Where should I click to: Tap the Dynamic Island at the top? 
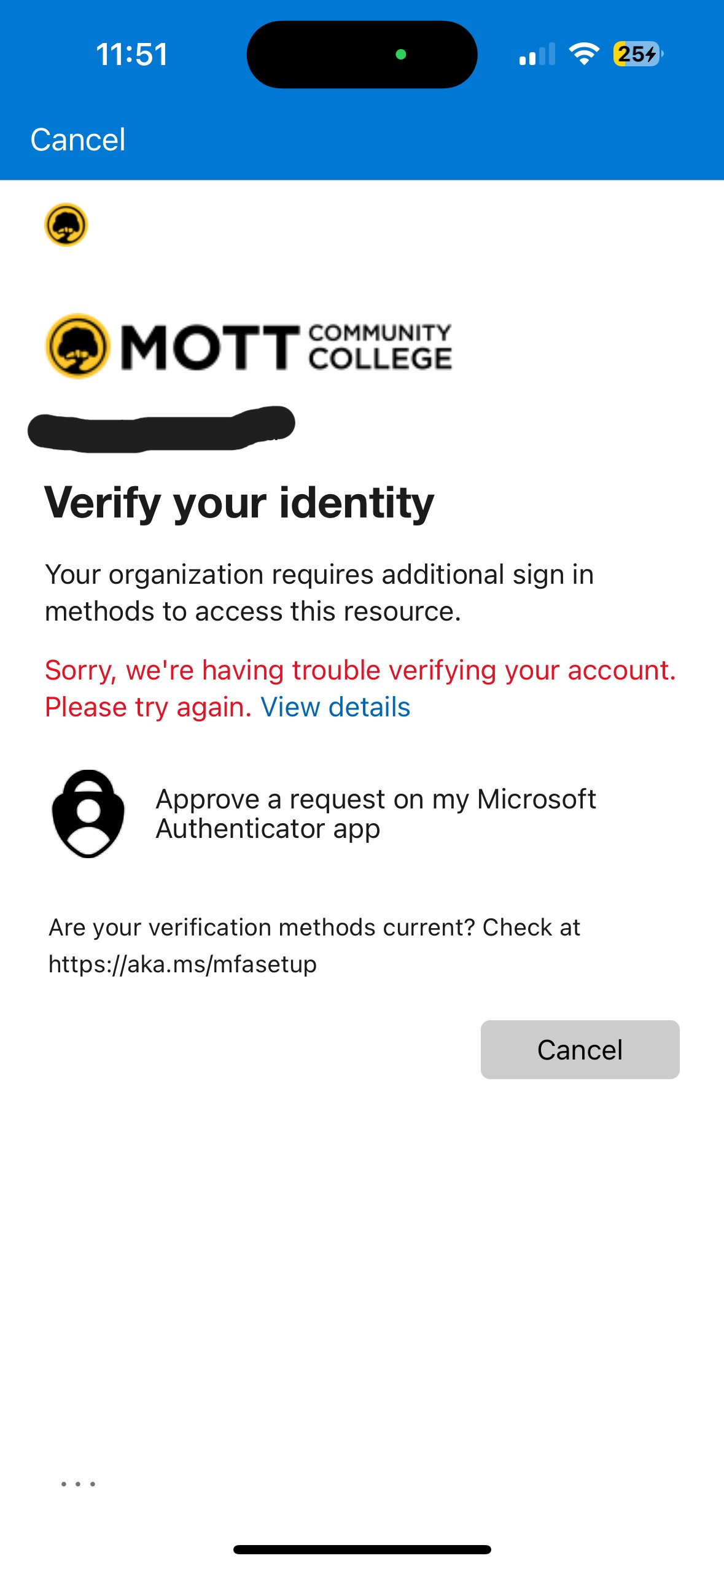click(361, 54)
